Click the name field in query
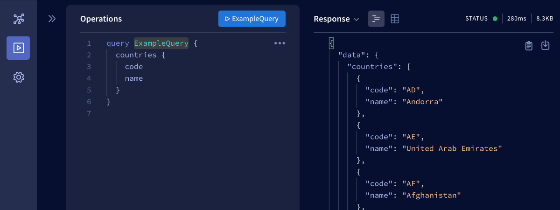This screenshot has width=560, height=210. coord(134,78)
